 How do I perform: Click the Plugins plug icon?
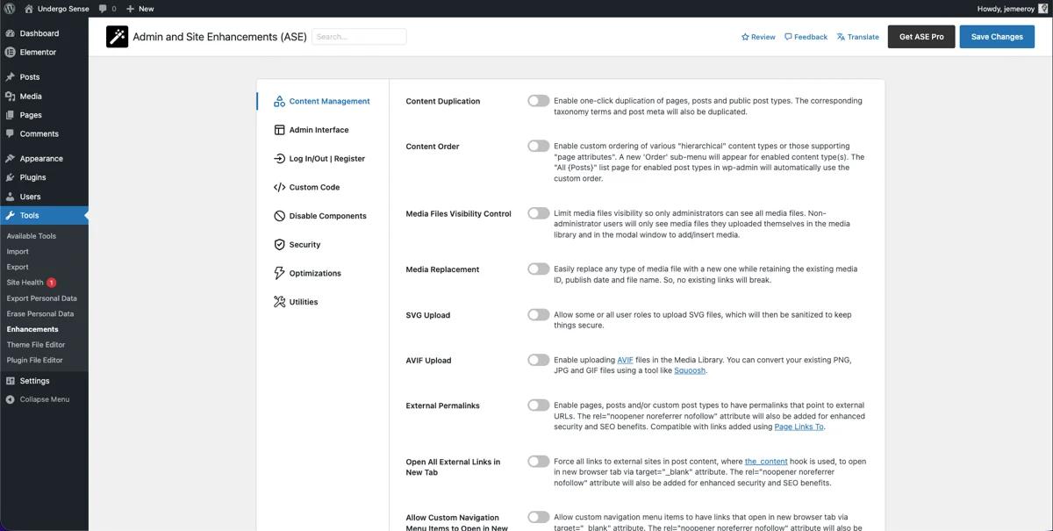(x=10, y=177)
